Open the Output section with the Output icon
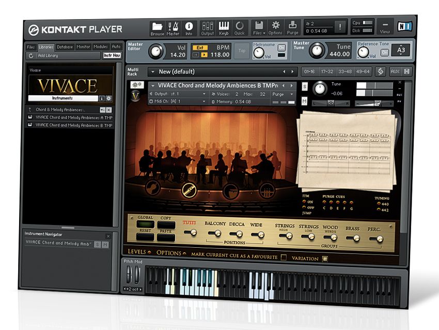439x330 pixels. tap(208, 26)
